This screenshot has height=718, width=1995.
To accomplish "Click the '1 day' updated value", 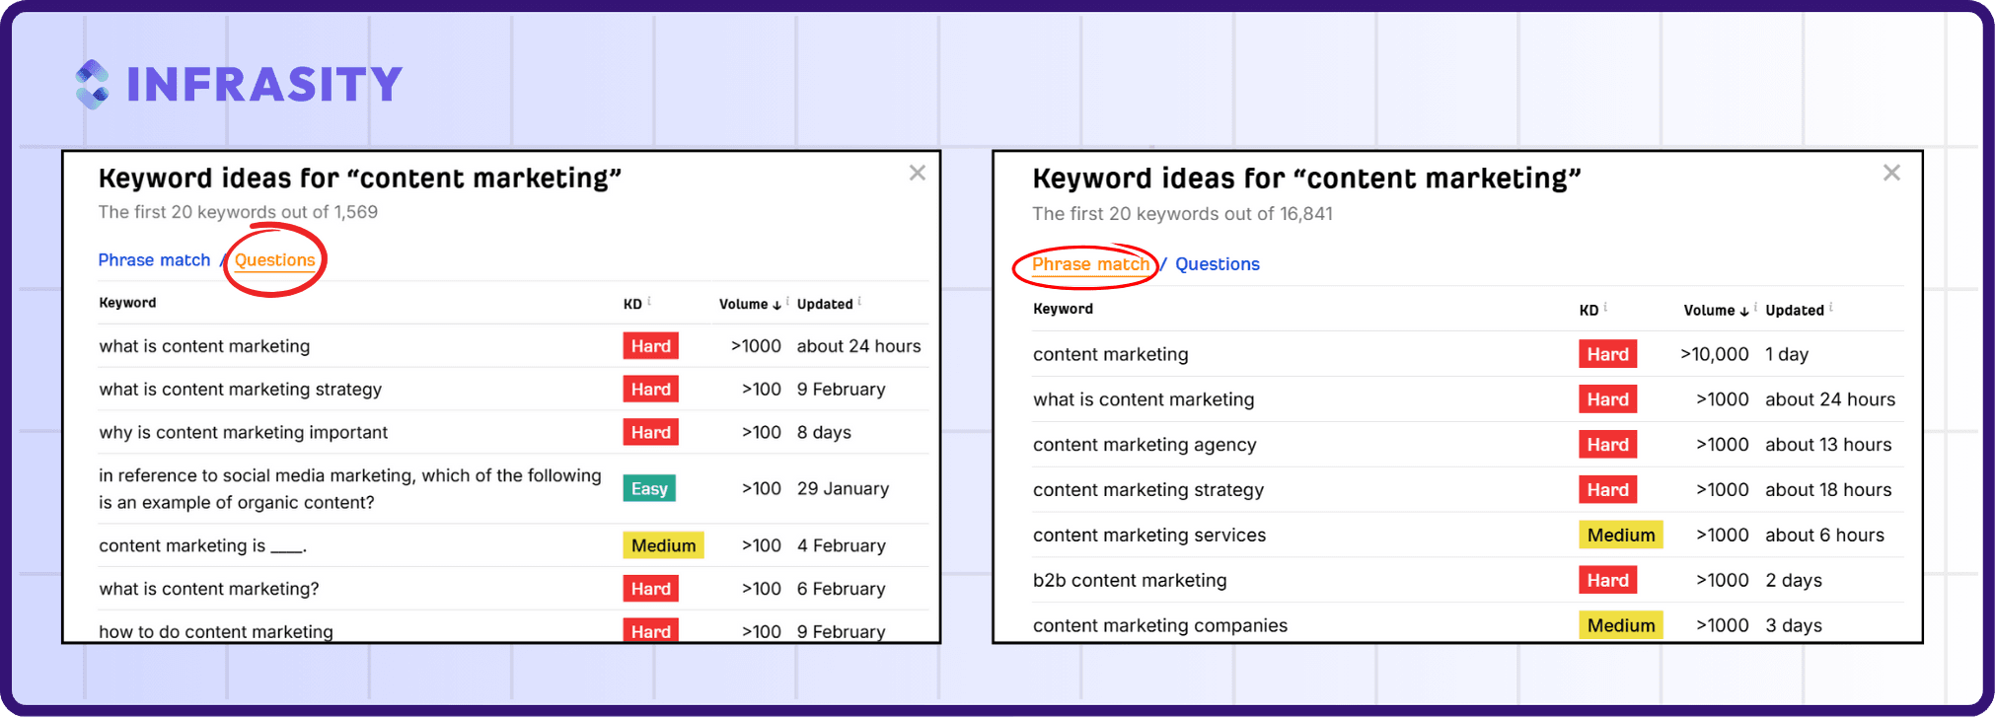I will [x=1787, y=355].
